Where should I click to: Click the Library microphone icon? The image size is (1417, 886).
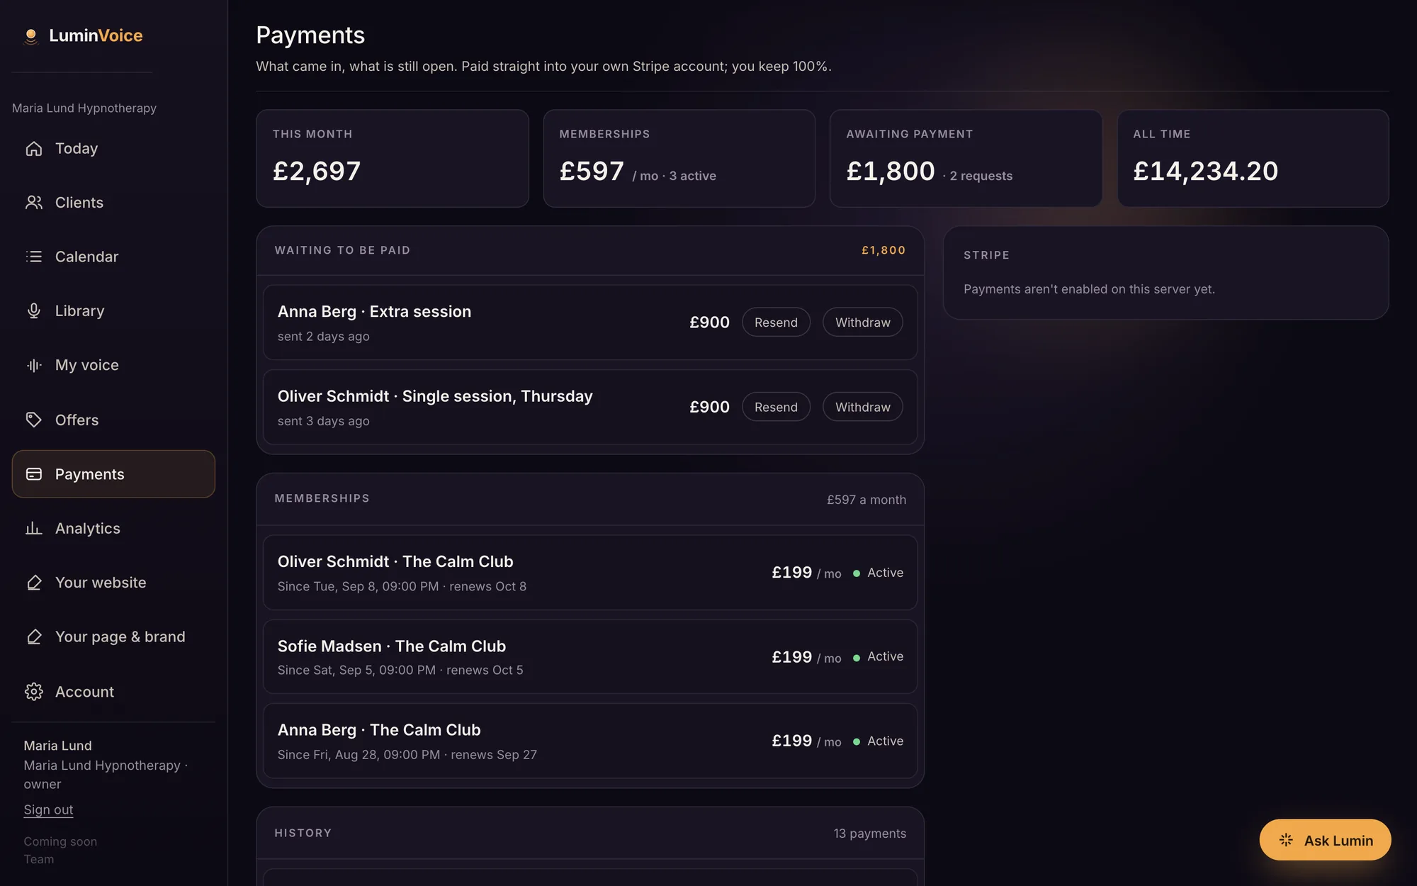33,311
